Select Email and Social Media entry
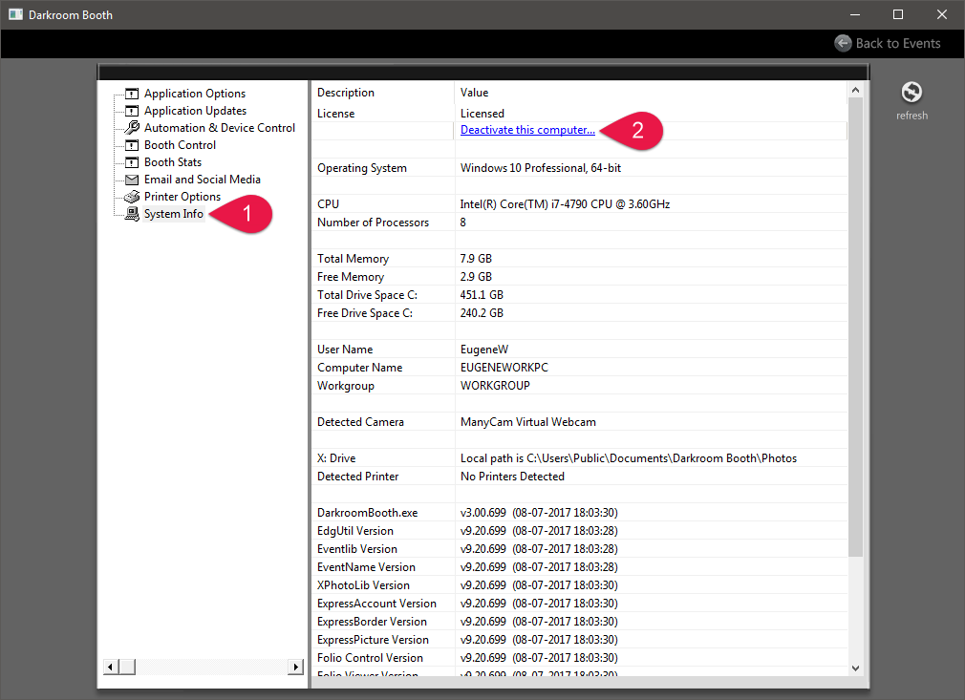Screen dimensions: 965x700 [x=202, y=180]
